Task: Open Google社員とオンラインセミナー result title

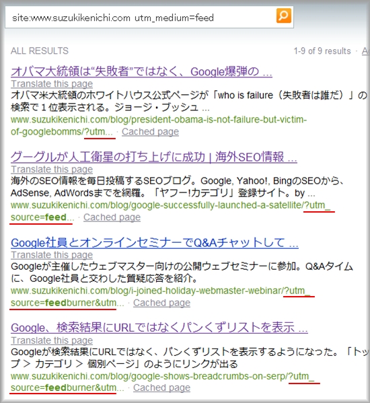Action: coord(155,242)
